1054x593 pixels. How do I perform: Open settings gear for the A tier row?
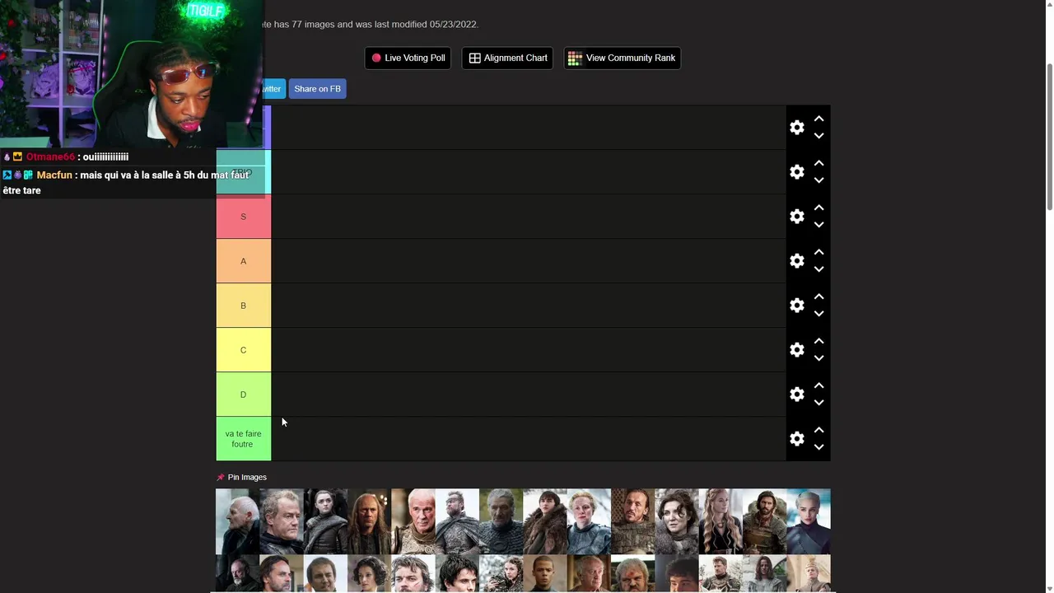(x=796, y=261)
